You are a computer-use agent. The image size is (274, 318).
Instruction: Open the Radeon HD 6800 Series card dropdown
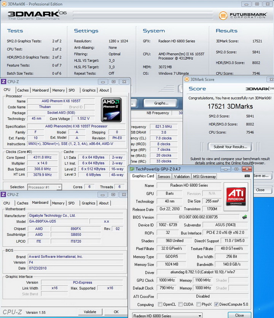(167, 316)
